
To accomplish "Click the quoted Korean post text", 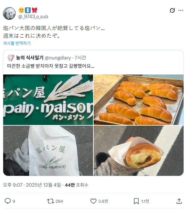I will pyautogui.click(x=51, y=66).
